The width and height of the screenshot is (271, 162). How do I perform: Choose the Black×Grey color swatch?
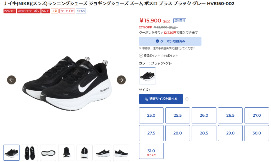click(147, 76)
